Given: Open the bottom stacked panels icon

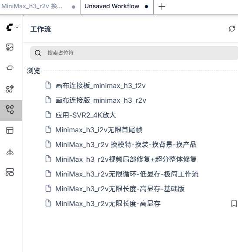Looking at the screenshot, I should (x=10, y=172).
